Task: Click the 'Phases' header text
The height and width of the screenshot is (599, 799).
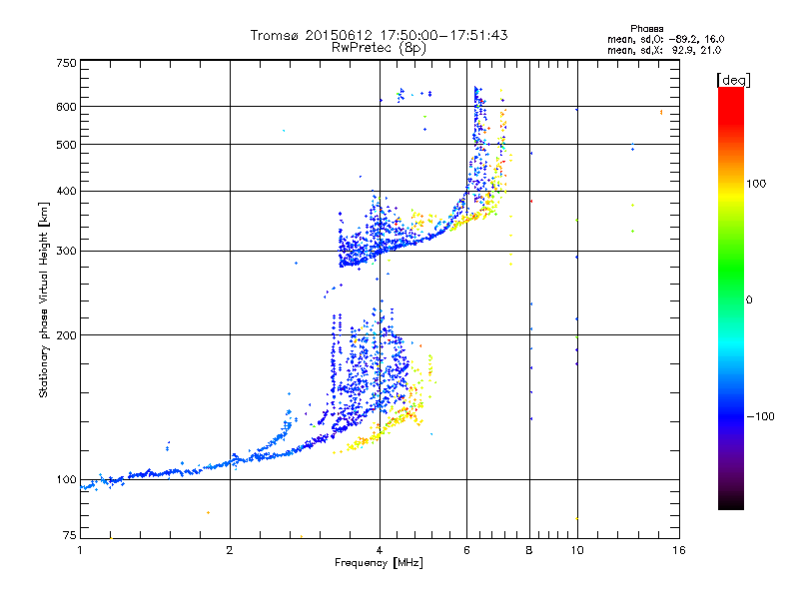Action: point(646,29)
